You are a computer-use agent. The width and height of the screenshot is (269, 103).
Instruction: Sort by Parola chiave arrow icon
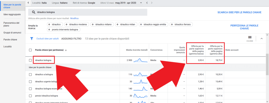coord(66,50)
